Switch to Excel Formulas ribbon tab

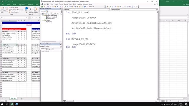(x=30, y=5)
